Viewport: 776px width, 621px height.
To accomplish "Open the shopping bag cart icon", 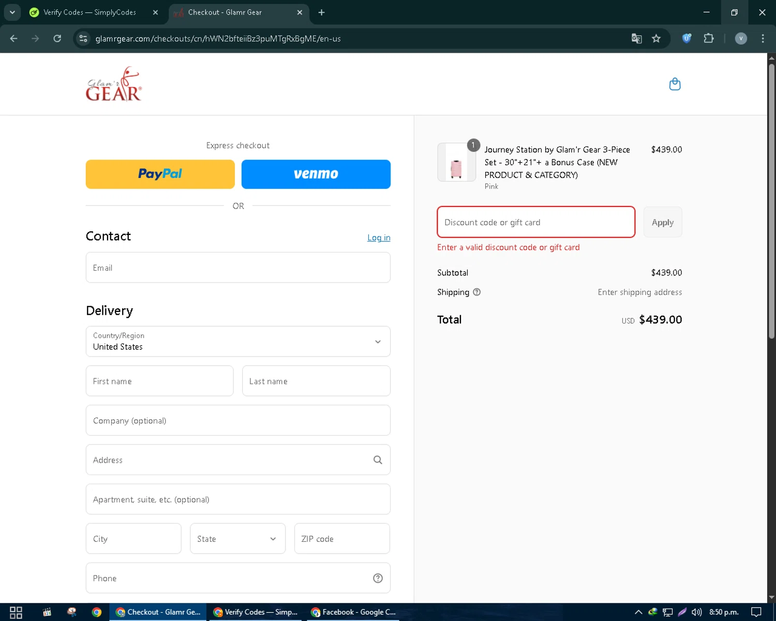I will (x=675, y=84).
